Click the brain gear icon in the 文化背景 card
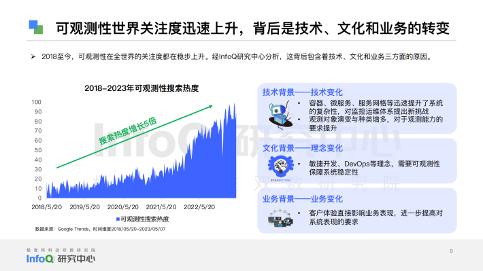The image size is (483, 271). pyautogui.click(x=281, y=168)
